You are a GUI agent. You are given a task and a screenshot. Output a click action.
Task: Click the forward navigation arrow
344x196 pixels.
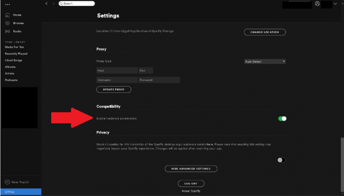tap(53, 3)
